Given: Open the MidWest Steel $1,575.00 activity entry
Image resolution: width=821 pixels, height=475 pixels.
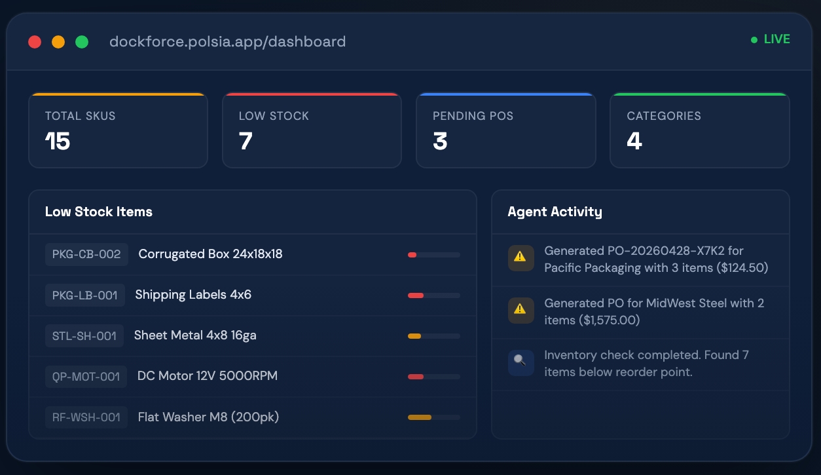Looking at the screenshot, I should [x=640, y=313].
